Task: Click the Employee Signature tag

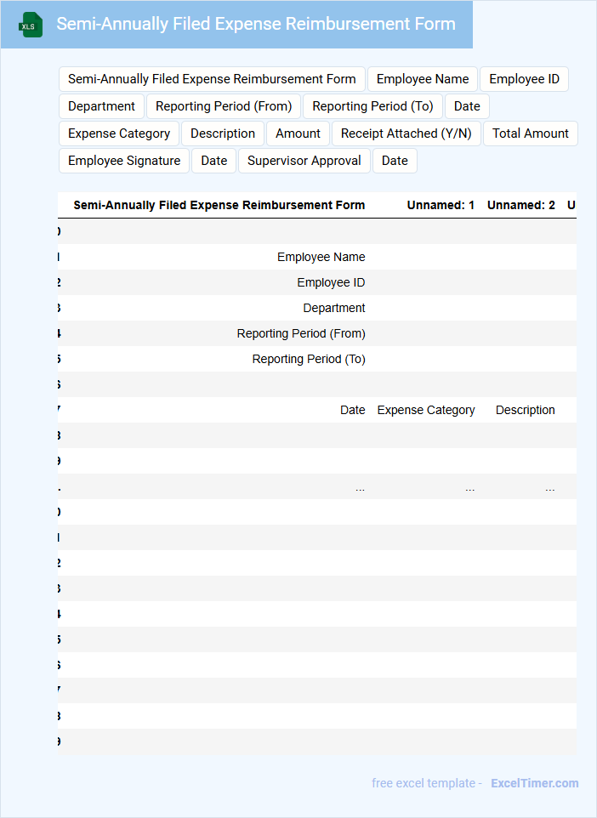Action: click(124, 161)
